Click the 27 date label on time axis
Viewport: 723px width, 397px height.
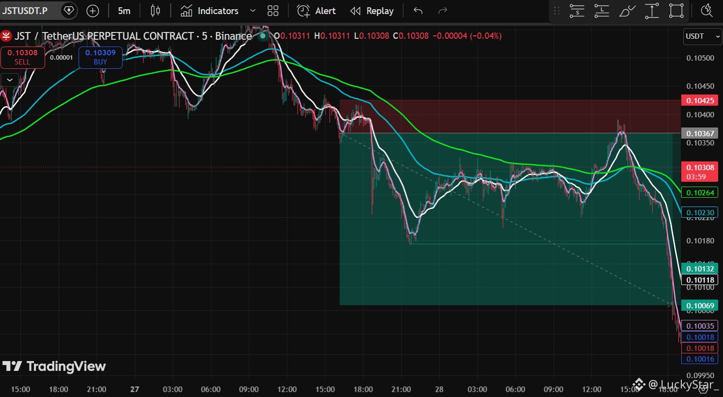[x=135, y=389]
